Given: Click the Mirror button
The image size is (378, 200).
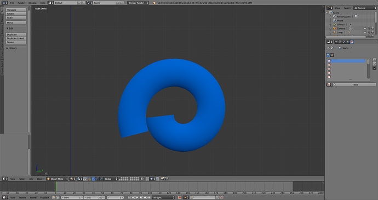Looking at the screenshot, I should (x=16, y=22).
